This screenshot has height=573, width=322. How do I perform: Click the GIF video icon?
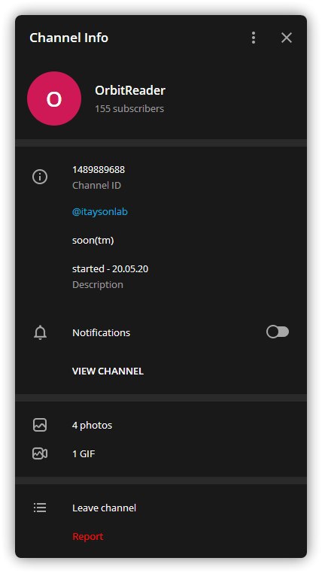[x=40, y=453]
